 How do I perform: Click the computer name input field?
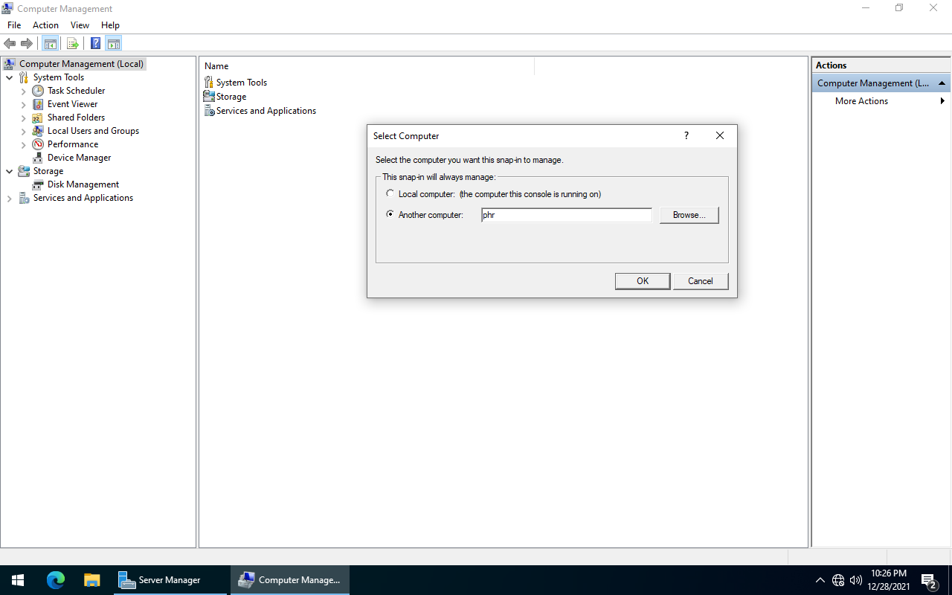click(567, 215)
